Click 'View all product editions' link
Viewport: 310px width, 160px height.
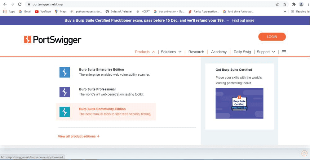click(x=79, y=136)
